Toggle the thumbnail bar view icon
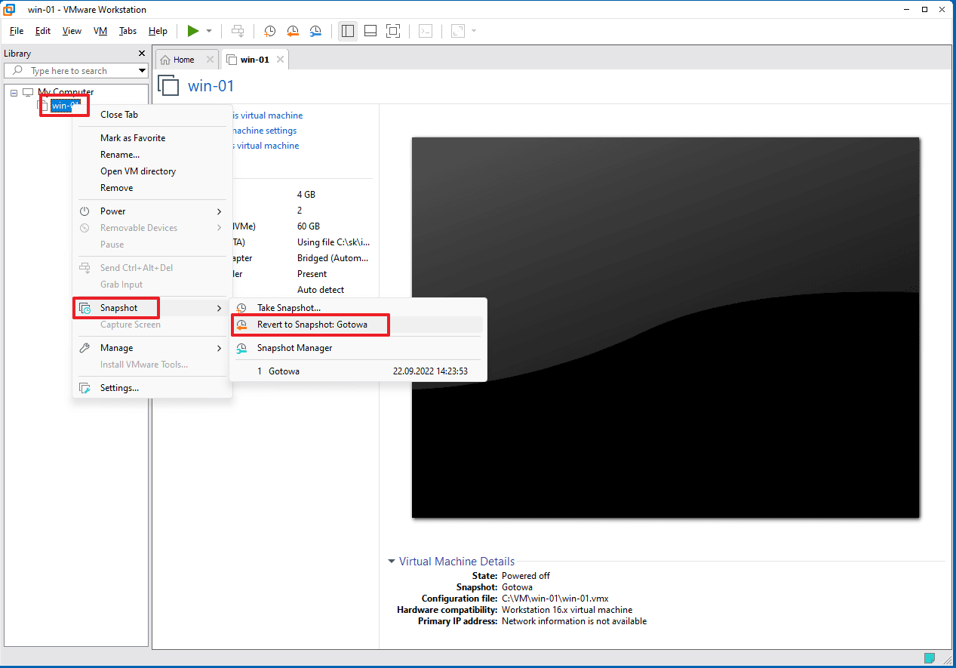The height and width of the screenshot is (668, 956). coord(370,31)
